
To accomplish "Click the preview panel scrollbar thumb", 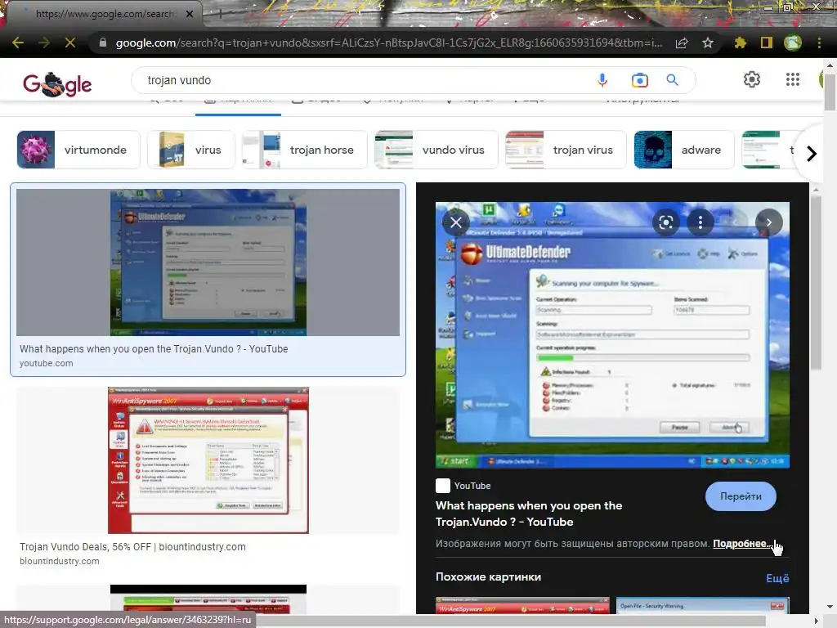I will click(815, 282).
